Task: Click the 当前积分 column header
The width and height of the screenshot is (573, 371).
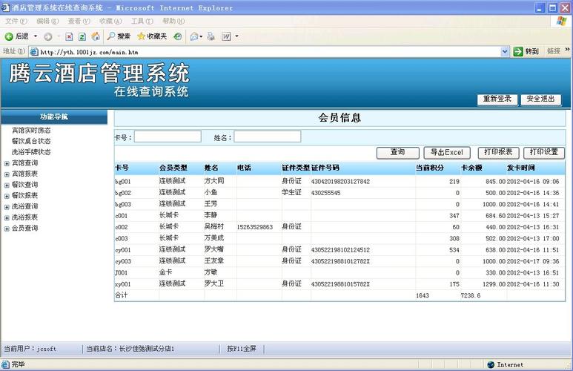Action: click(x=430, y=168)
